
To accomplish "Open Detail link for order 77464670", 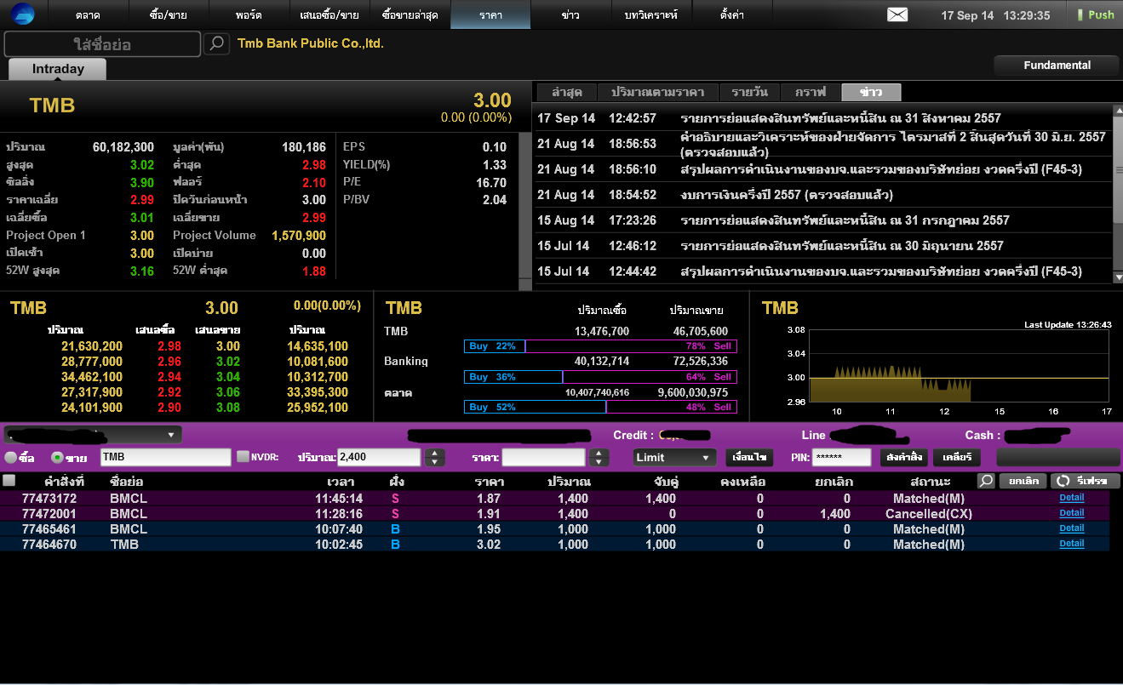I will click(x=1071, y=544).
